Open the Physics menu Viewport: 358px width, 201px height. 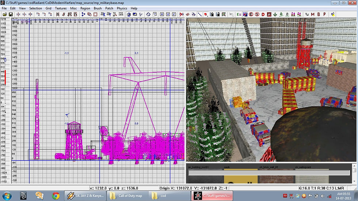pos(122,8)
